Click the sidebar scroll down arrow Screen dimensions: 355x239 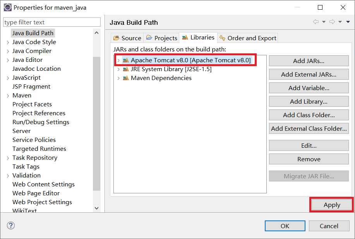pos(97,208)
